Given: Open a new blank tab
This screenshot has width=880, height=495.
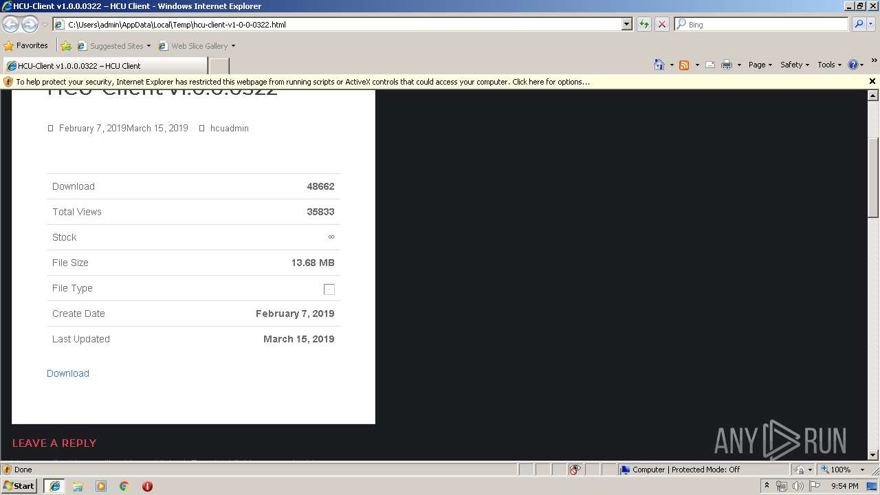Looking at the screenshot, I should pyautogui.click(x=219, y=66).
